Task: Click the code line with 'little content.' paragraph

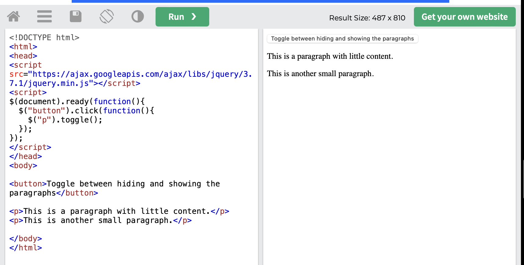Action: (x=119, y=211)
